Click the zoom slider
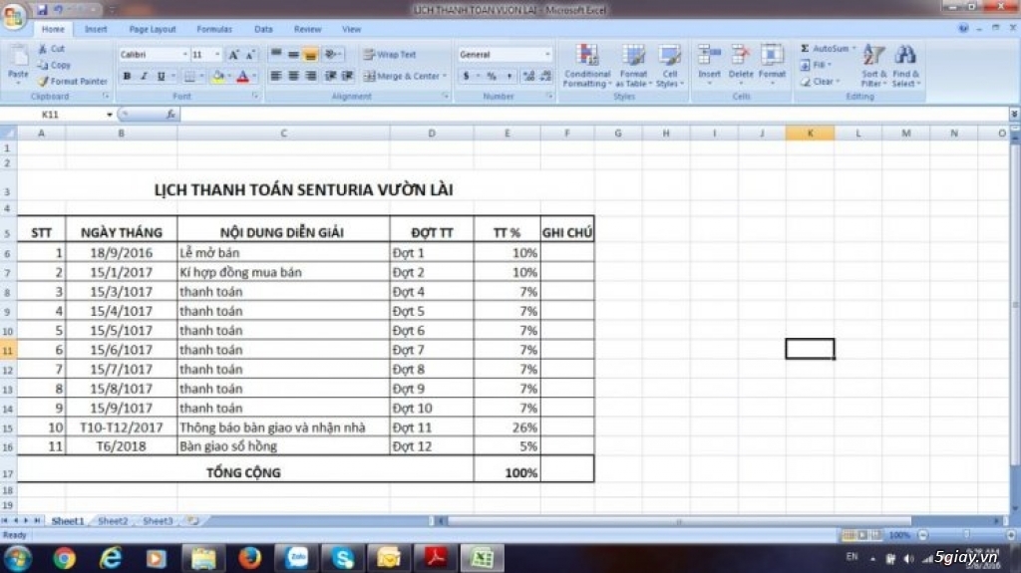Screen dimensions: 1021x573 [x=967, y=535]
